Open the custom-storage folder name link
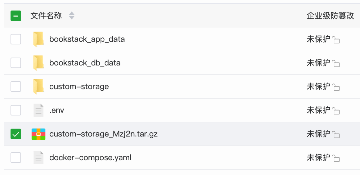Viewport: 360px width, 175px height. [79, 87]
